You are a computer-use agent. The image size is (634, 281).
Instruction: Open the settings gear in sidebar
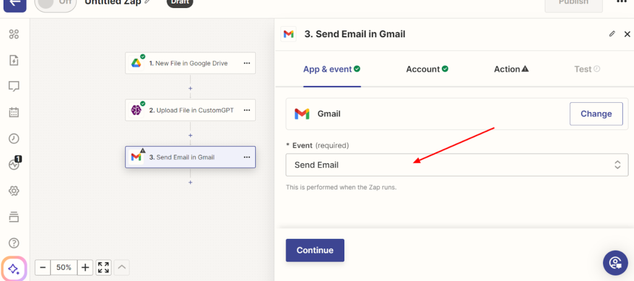point(14,191)
